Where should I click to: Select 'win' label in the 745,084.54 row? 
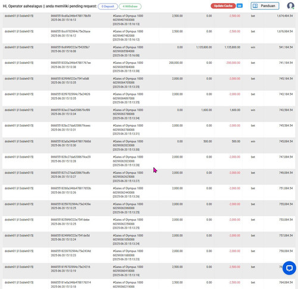(253, 142)
